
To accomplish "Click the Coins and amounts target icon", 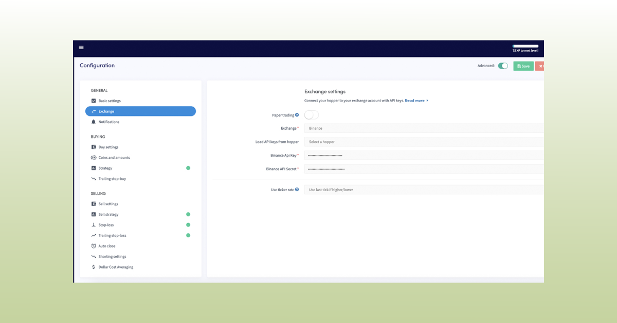I will click(x=94, y=157).
